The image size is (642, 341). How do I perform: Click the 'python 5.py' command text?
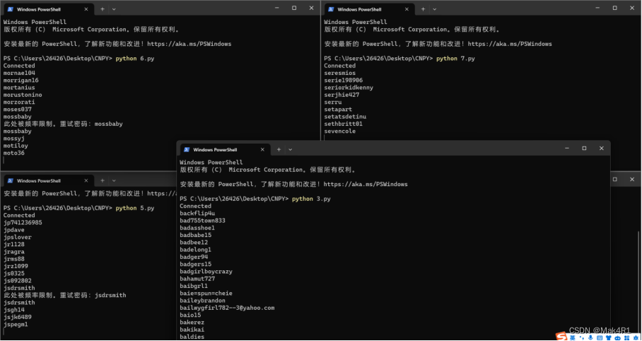click(135, 208)
